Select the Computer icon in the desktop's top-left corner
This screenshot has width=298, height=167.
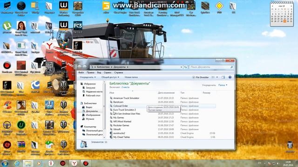click(7, 6)
